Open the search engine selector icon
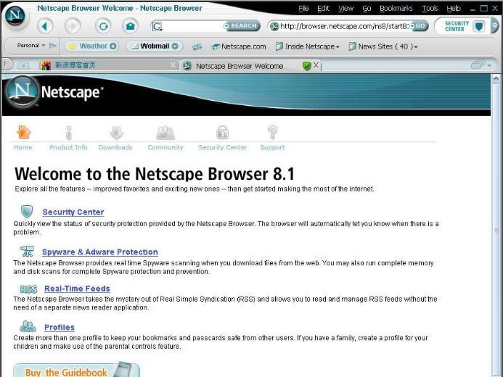Screen dimensions: 503x377 158,26
